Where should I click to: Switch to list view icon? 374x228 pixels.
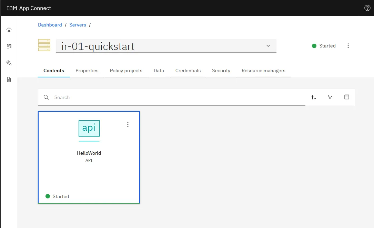pos(346,97)
